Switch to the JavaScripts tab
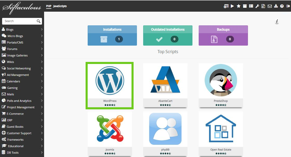The width and height of the screenshot is (291, 157). coord(60,6)
